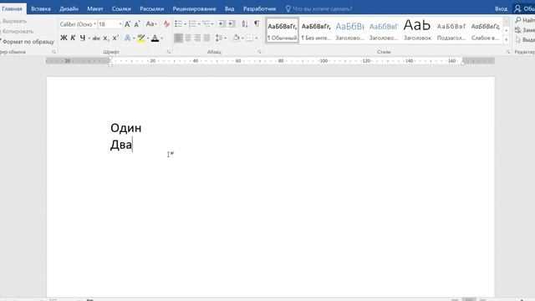Center align text
The height and width of the screenshot is (301, 535).
pos(187,38)
